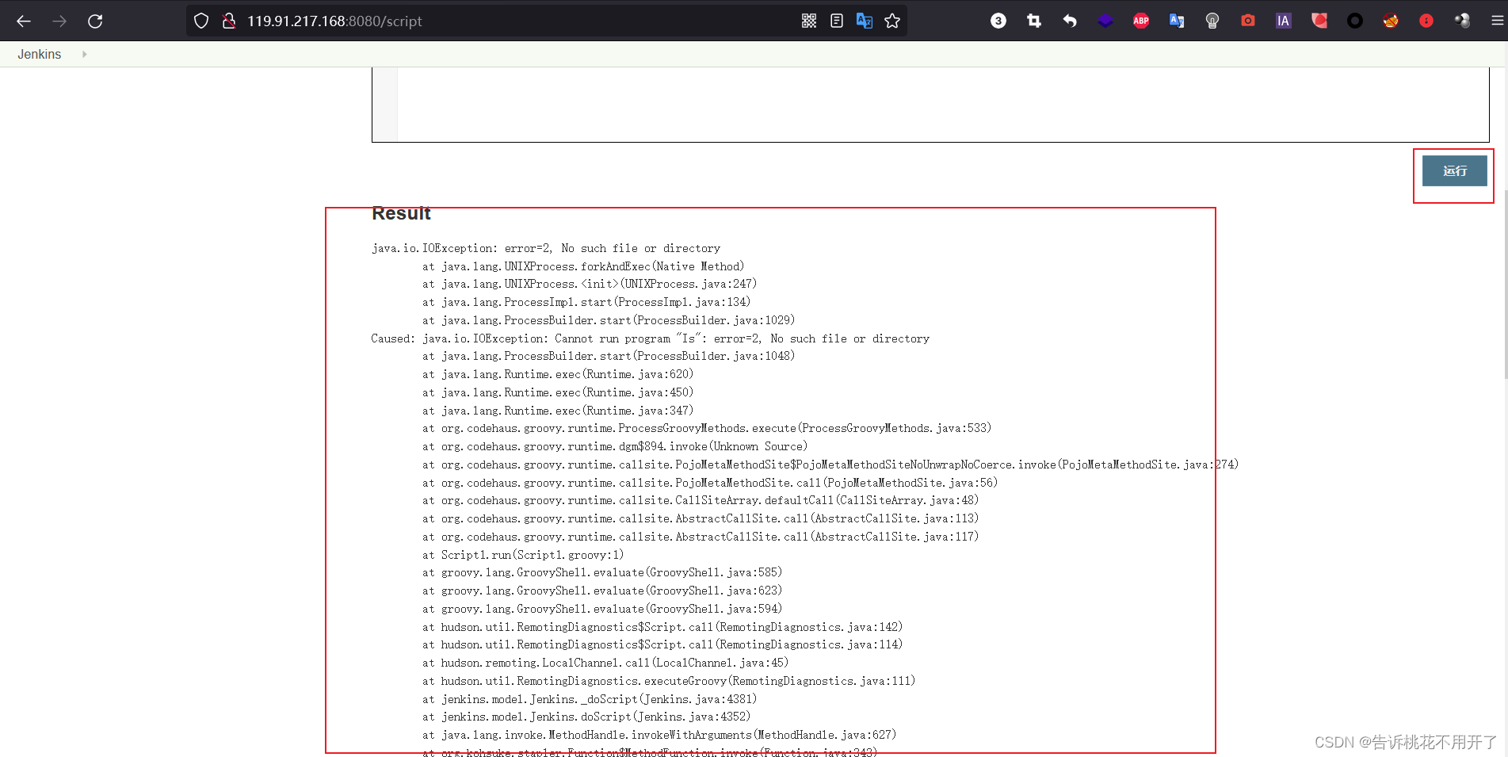
Task: Toggle reader view icon
Action: tap(837, 21)
